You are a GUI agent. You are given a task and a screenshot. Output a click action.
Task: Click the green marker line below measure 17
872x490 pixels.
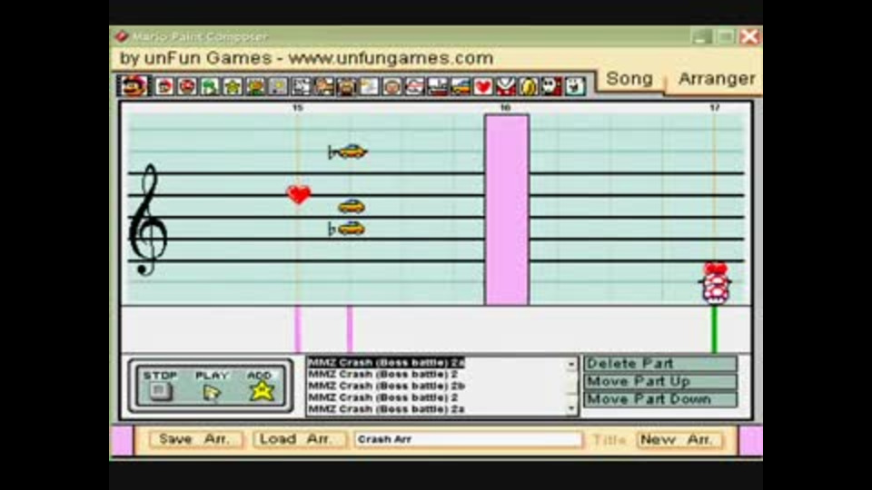click(x=715, y=328)
